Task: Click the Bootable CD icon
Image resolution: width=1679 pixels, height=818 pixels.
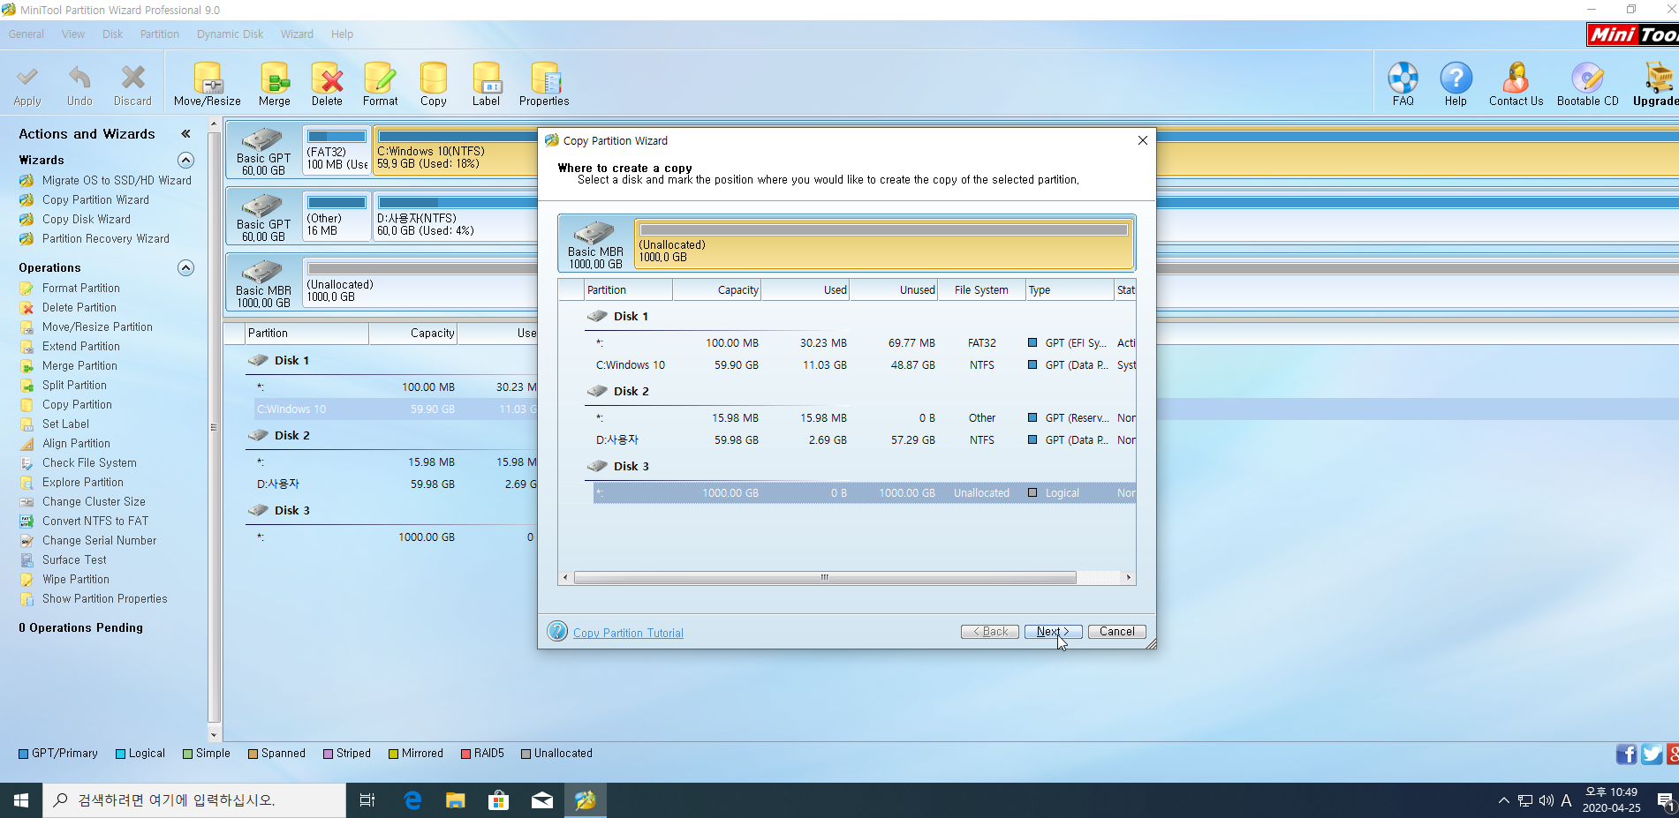Action: [x=1587, y=78]
